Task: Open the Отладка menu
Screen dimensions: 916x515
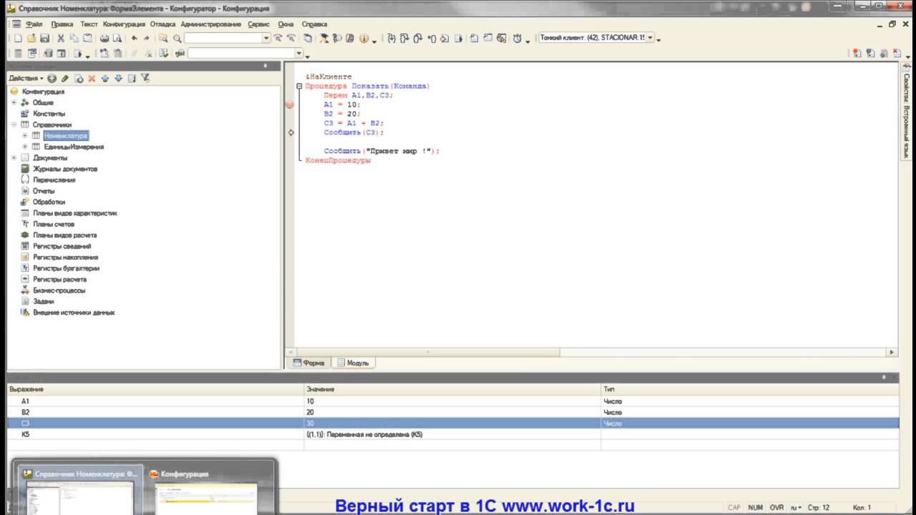Action: tap(162, 24)
